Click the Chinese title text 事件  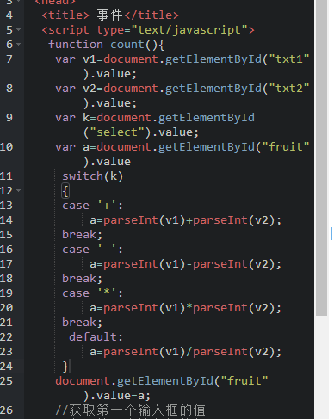point(109,15)
